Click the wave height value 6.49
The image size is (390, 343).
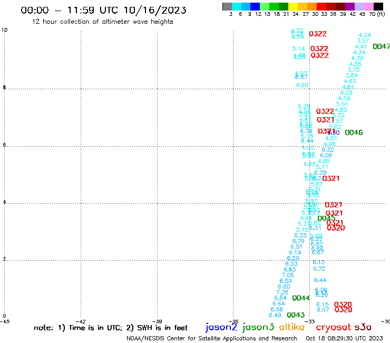(275, 316)
